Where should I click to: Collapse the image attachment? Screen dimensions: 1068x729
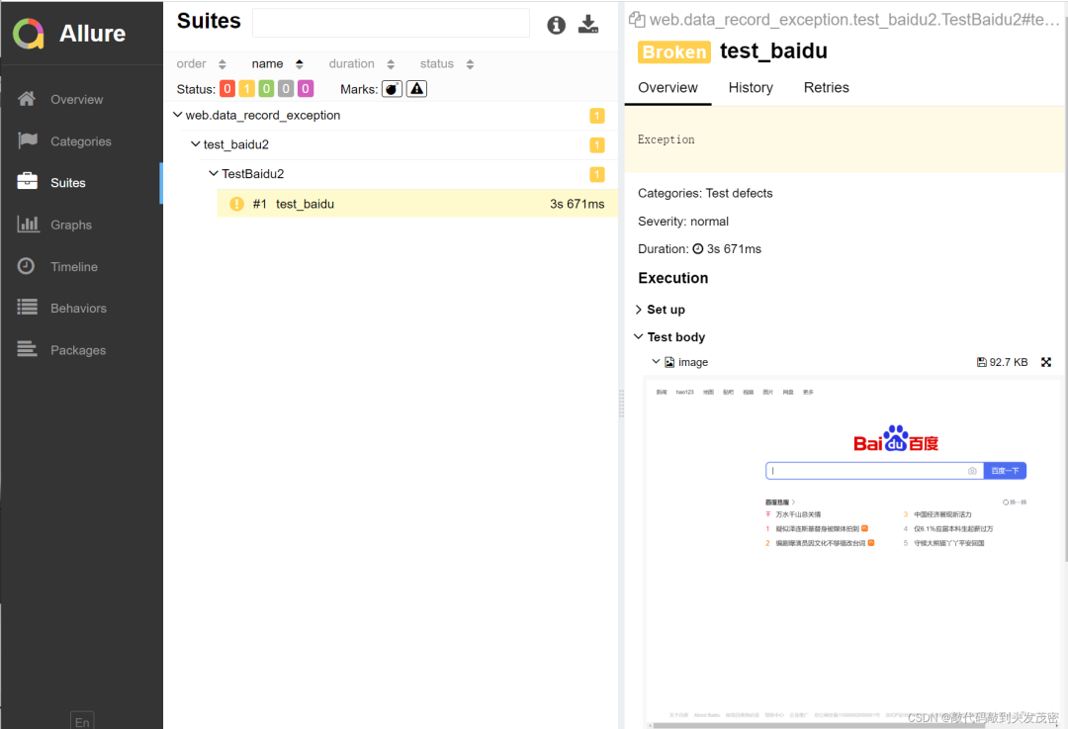click(656, 362)
